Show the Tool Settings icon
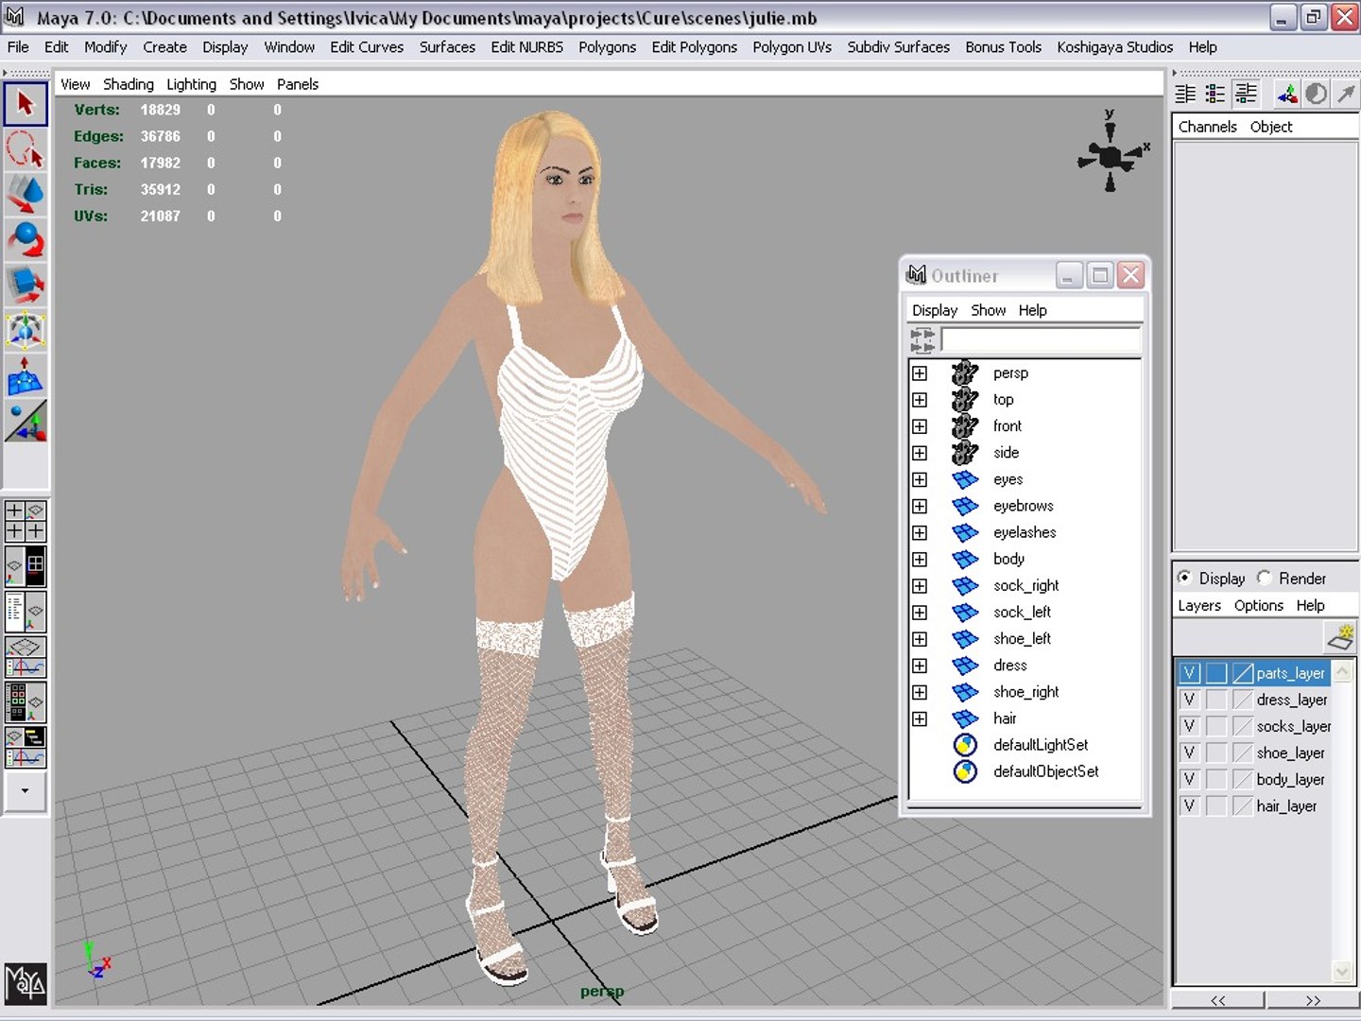The height and width of the screenshot is (1021, 1361). coord(1215,94)
